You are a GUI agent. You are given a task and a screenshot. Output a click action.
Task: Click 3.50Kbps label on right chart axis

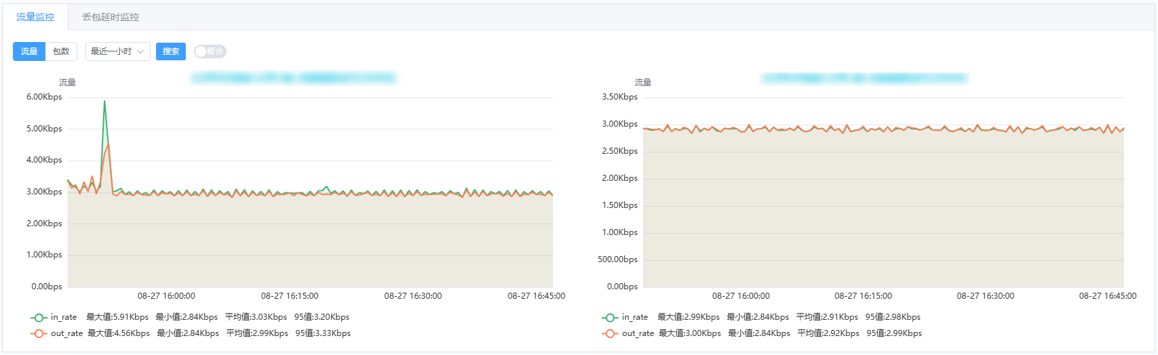[x=620, y=97]
